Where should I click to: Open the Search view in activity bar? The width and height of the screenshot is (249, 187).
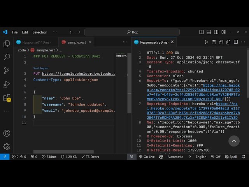[x=7, y=57]
